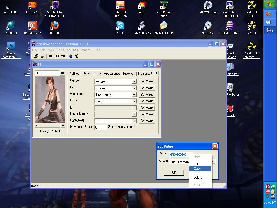277x208 pixels.
Task: Open the CB browser toolbar button
Action: 63,56
